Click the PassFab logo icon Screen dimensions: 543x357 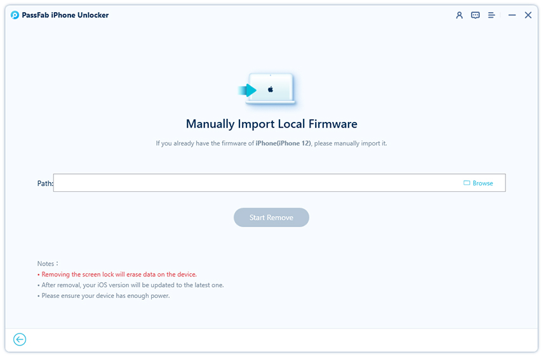click(x=15, y=15)
